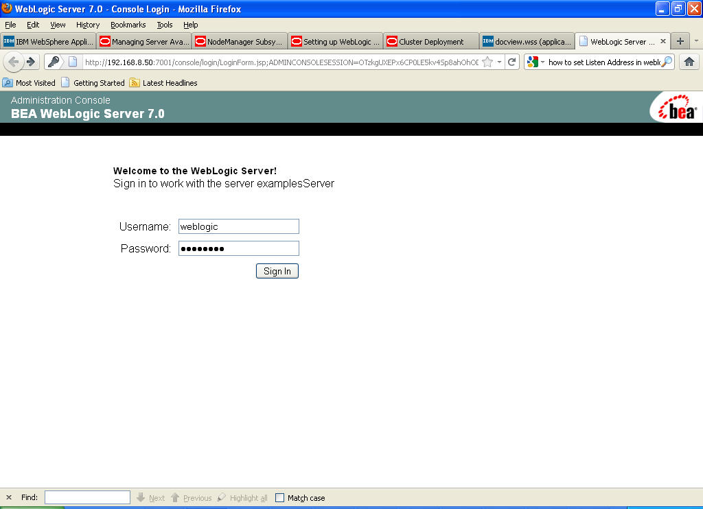Click the search box text
The image size is (703, 509).
[x=603, y=62]
